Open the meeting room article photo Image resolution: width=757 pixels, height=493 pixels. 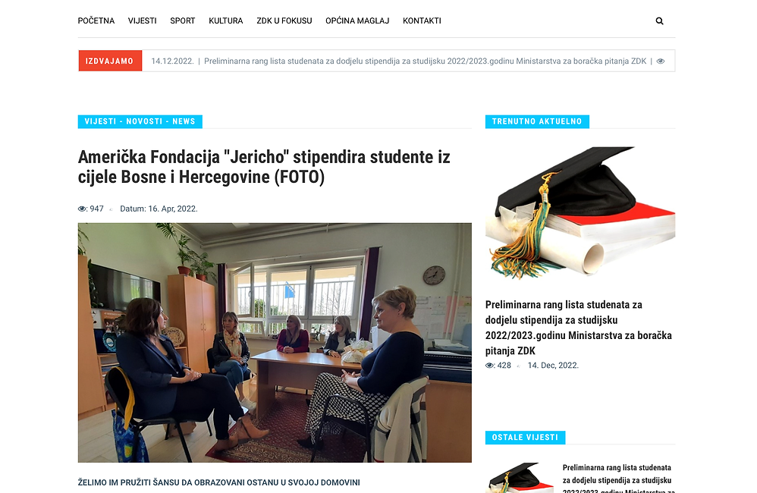tap(275, 343)
